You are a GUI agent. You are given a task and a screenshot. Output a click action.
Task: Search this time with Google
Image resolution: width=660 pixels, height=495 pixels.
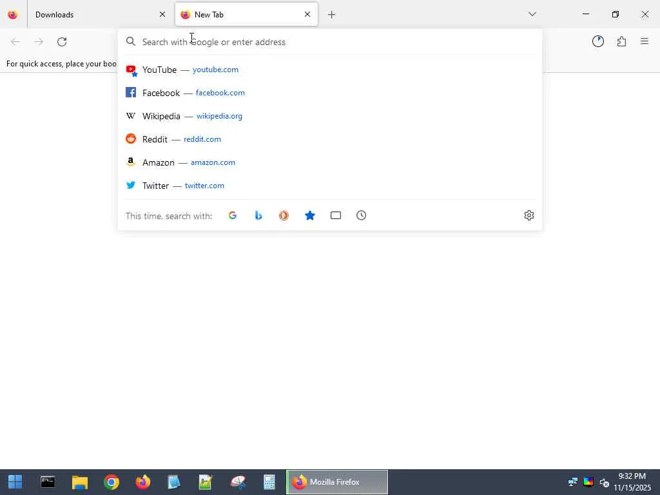tap(233, 215)
